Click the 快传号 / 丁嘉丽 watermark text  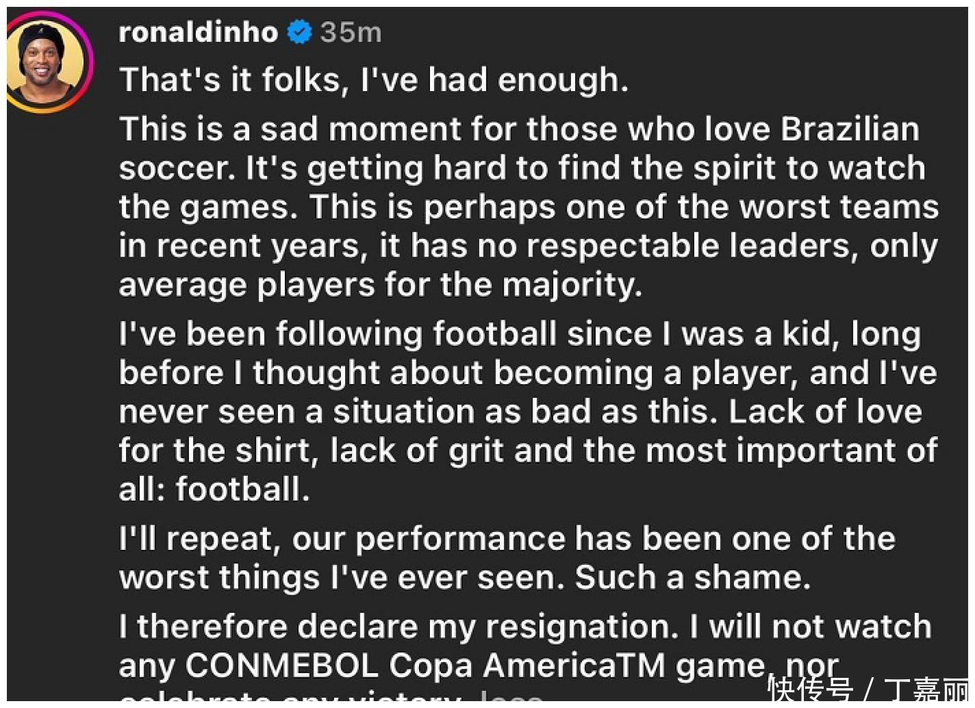click(868, 690)
